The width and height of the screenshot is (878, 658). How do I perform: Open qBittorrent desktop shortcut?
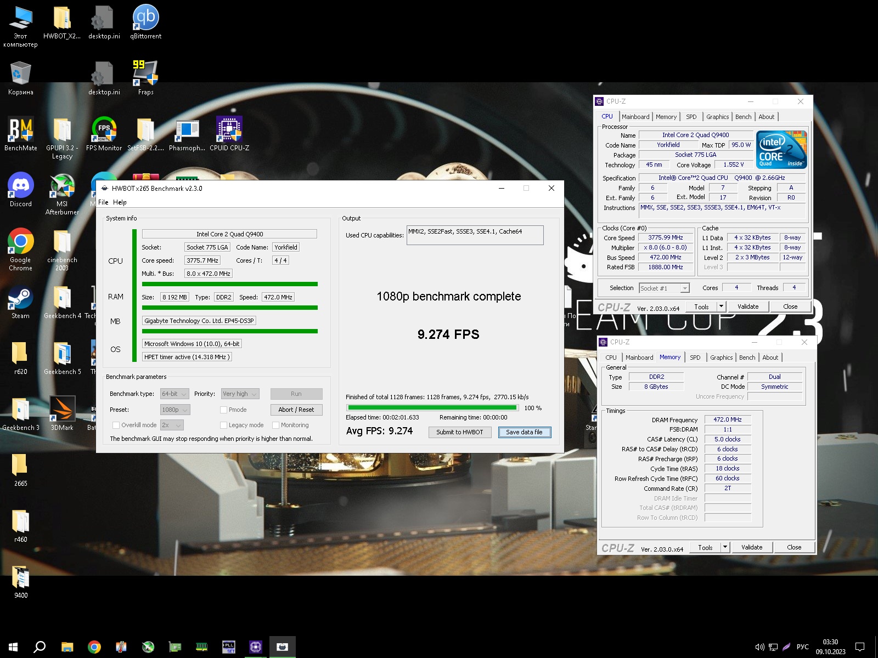[145, 22]
